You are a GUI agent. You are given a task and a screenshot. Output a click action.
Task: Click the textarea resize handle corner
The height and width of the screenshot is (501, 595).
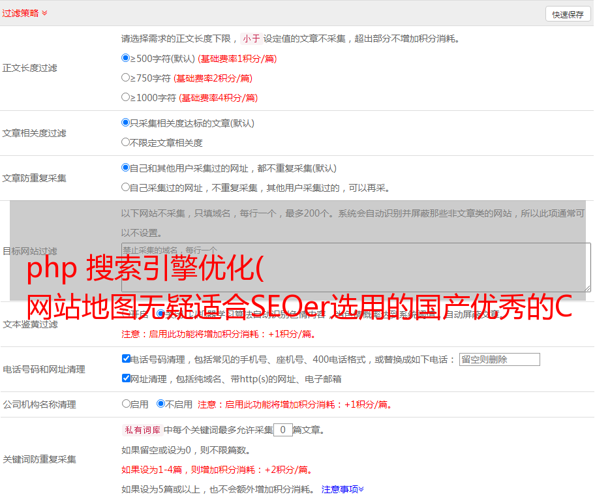(x=587, y=288)
